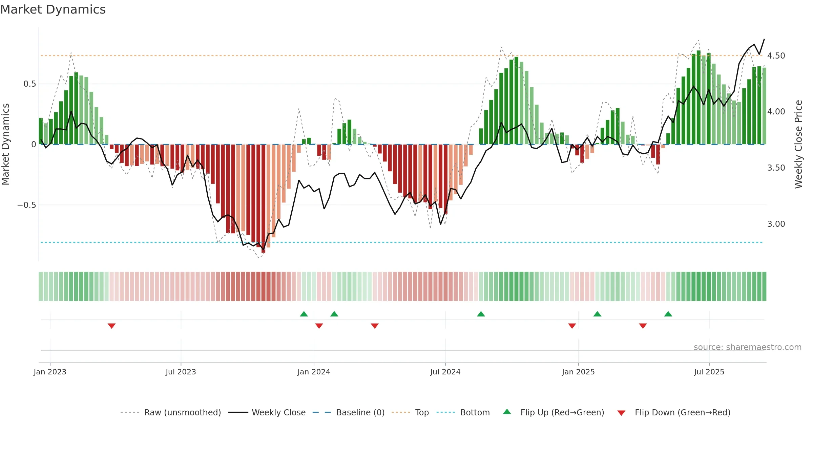Toggle the Weekly Close legend entry

tap(267, 412)
